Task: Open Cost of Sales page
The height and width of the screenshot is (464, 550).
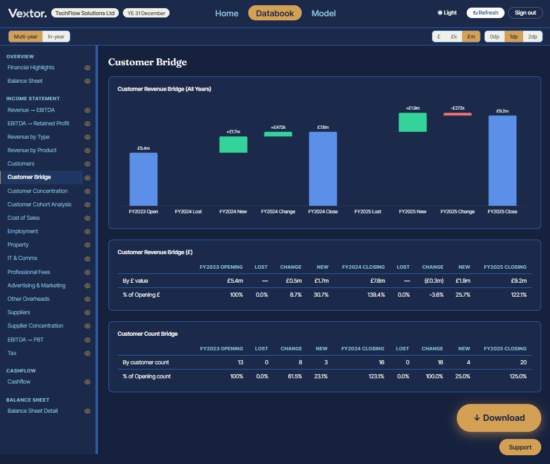Action: click(x=23, y=217)
